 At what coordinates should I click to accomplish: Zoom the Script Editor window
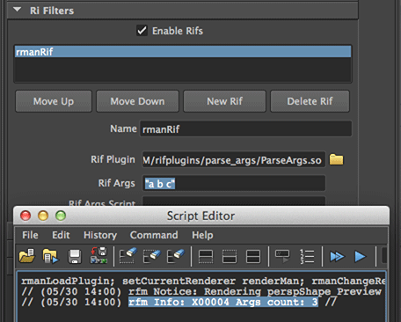pyautogui.click(x=61, y=216)
